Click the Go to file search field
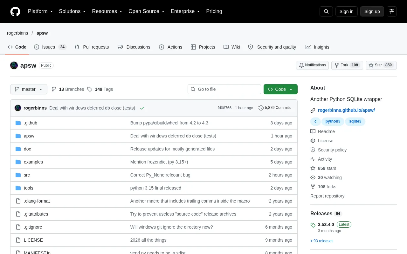Screen dimensions: 407x254 [224, 89]
